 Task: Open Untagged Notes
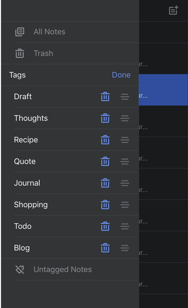(x=62, y=269)
